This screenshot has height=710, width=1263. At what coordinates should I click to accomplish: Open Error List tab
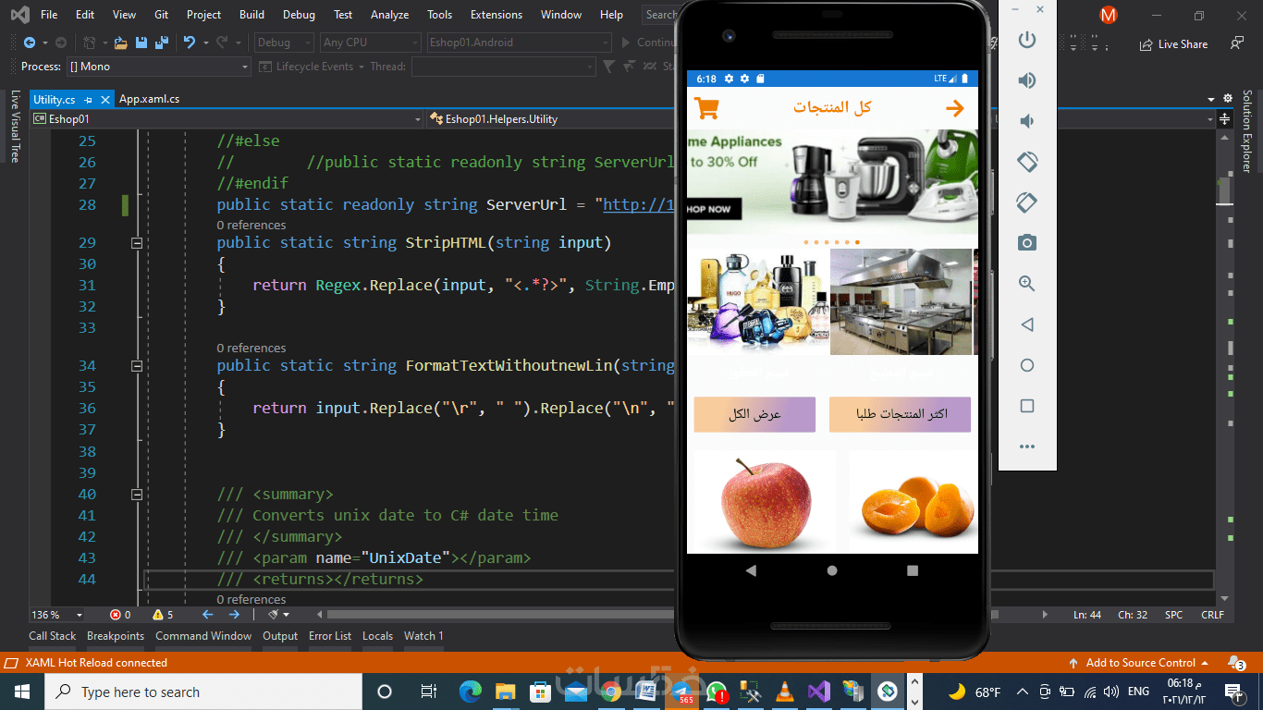330,636
